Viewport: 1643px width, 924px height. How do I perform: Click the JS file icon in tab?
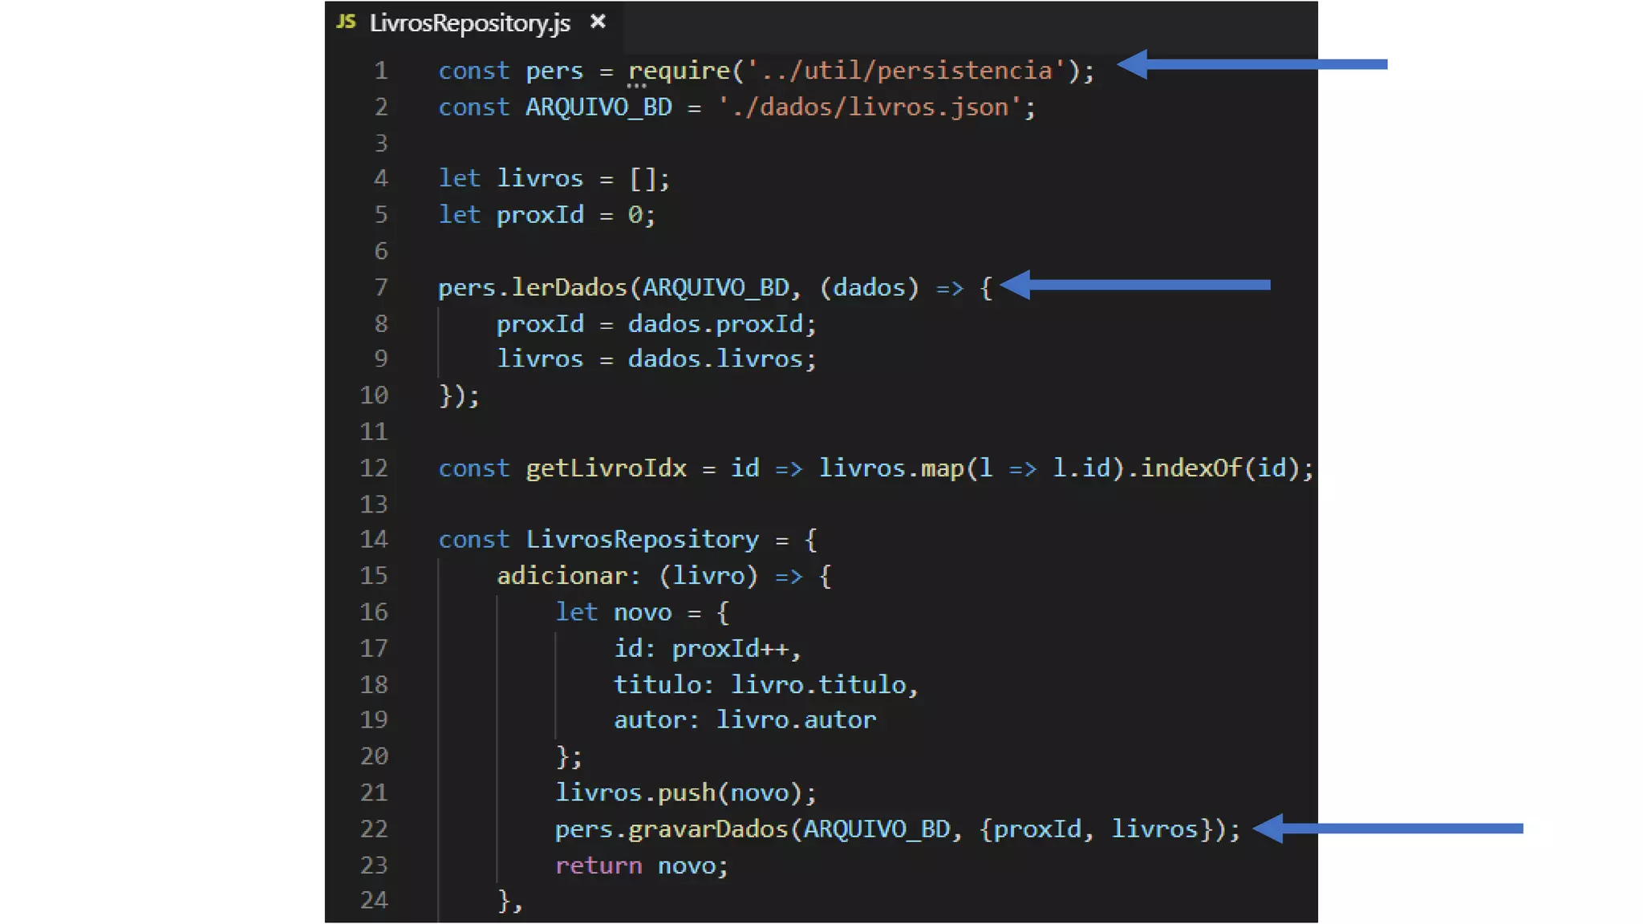(x=346, y=22)
